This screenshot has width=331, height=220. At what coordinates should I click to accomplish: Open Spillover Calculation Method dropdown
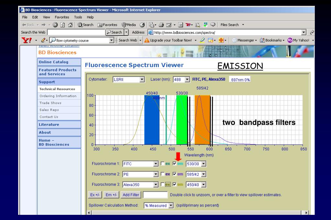(x=159, y=205)
